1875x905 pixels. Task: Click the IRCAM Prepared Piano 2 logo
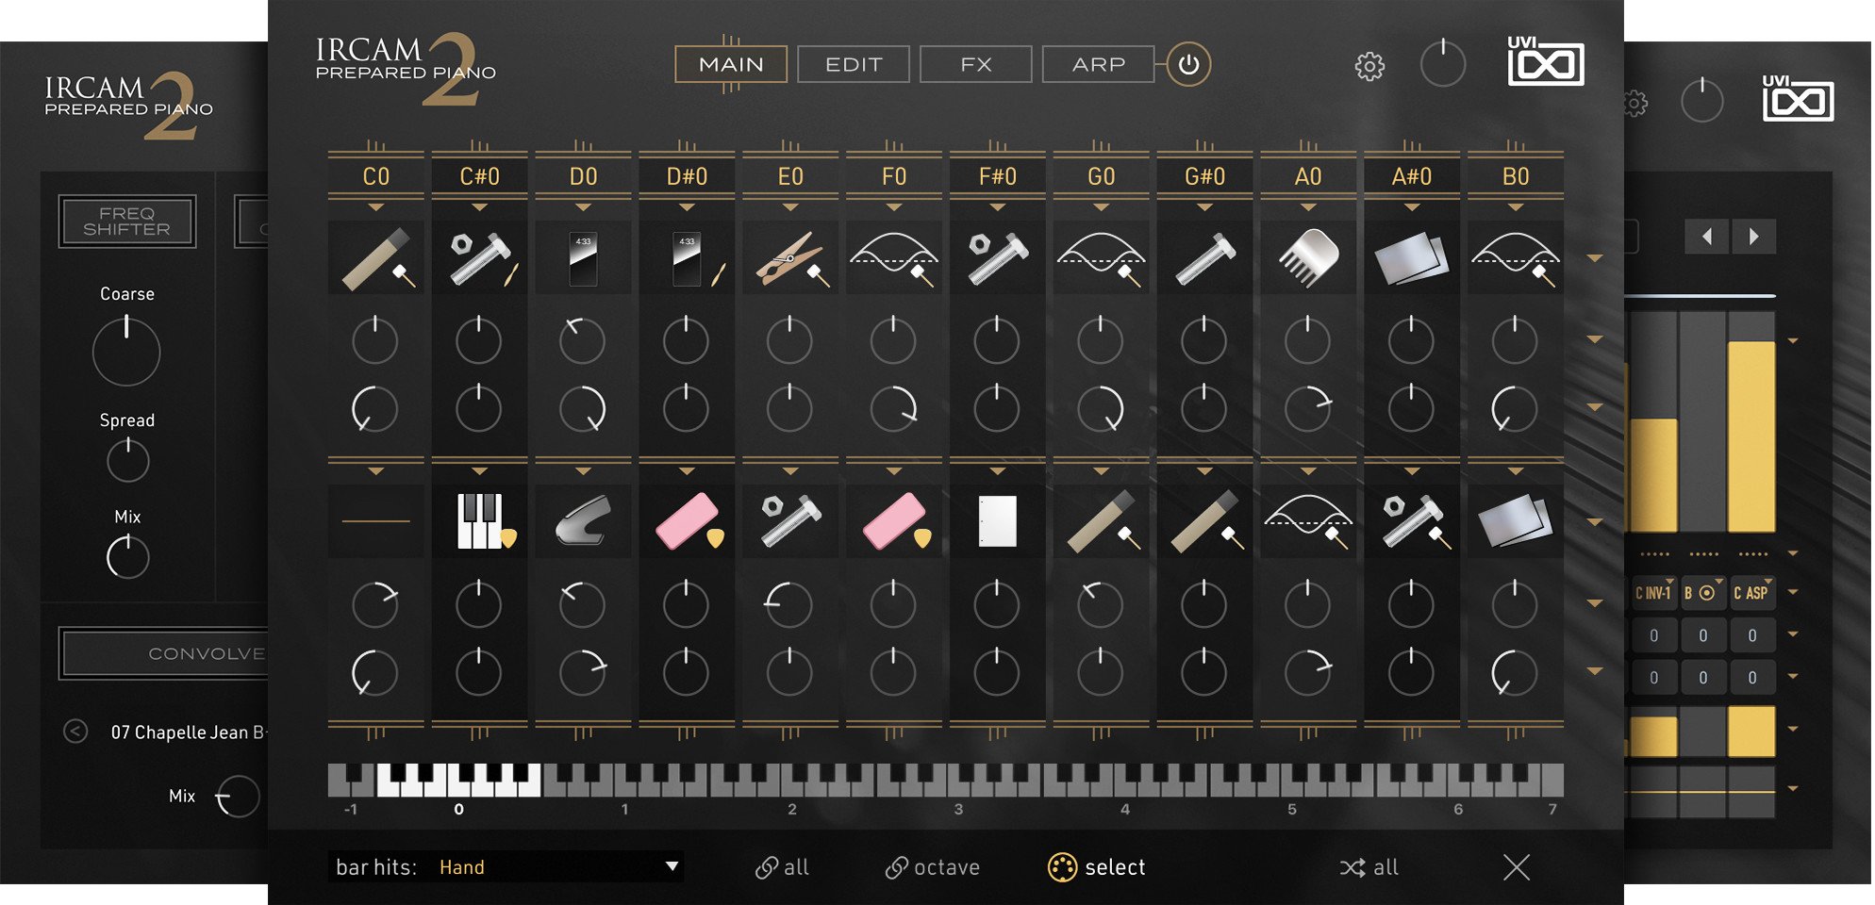pyautogui.click(x=406, y=68)
